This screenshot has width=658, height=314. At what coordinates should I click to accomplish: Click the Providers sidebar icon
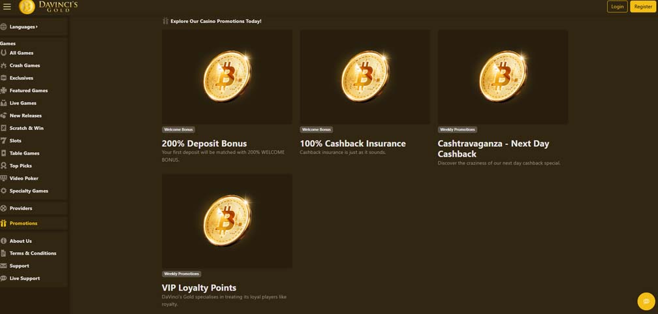4,208
